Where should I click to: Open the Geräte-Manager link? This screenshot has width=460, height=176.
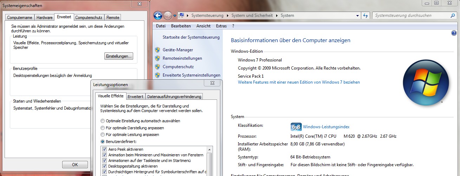tap(178, 50)
